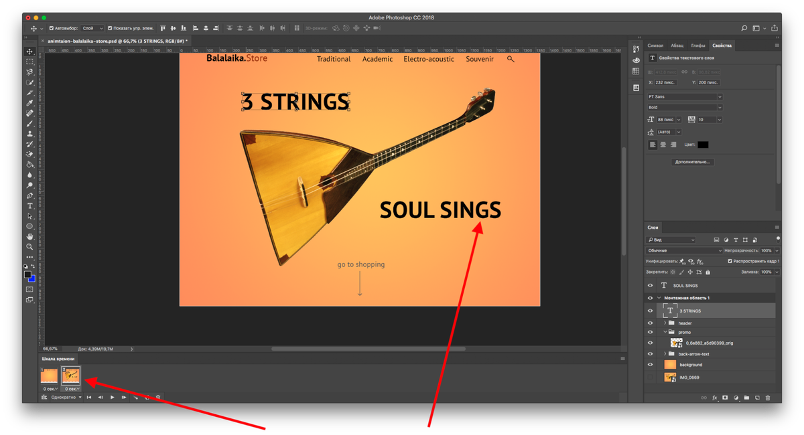804x435 pixels.
Task: Hide the background layer visibility eye
Action: pos(649,364)
